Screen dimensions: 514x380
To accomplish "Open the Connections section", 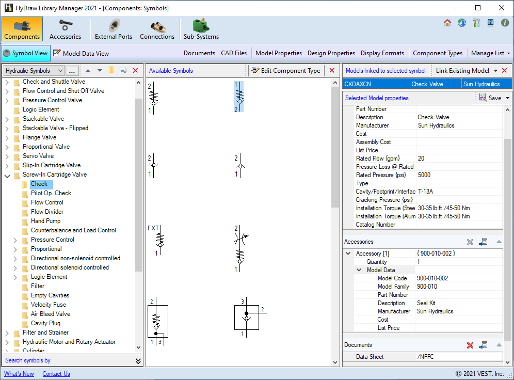I will click(x=157, y=29).
